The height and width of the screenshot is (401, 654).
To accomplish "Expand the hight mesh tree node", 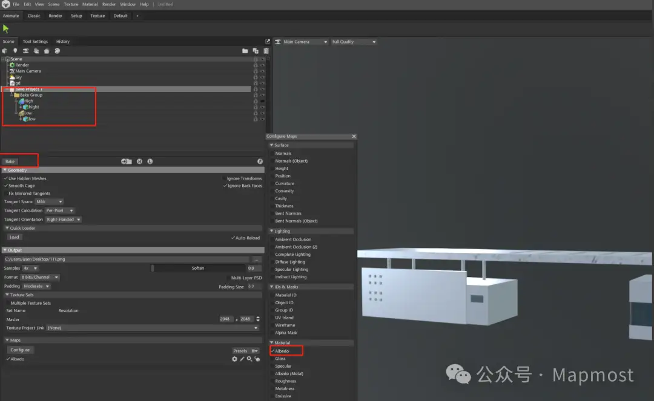I will click(x=21, y=107).
